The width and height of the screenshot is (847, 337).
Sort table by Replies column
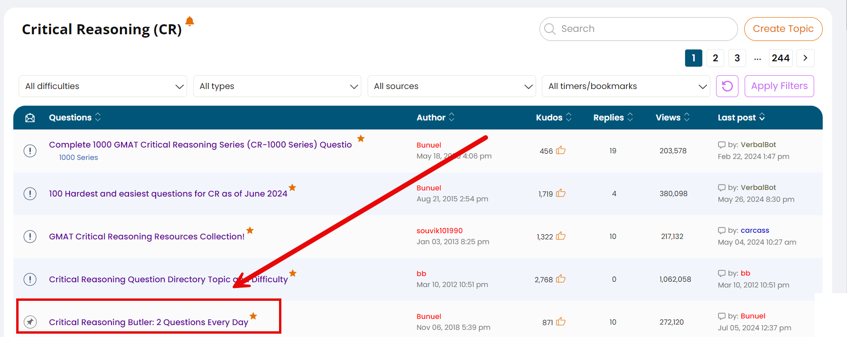[613, 118]
